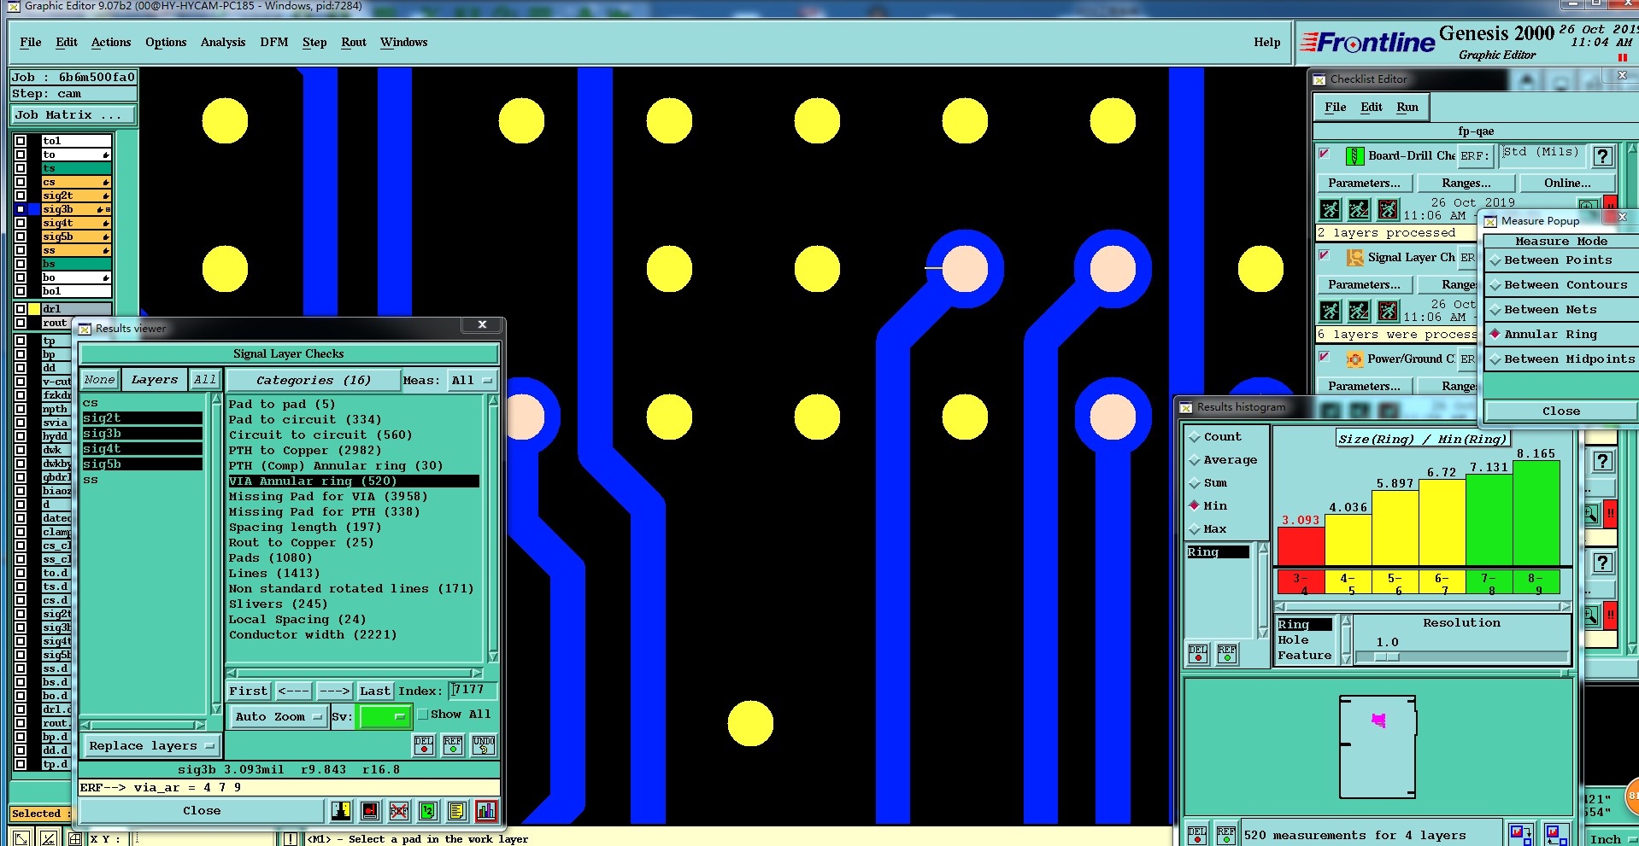This screenshot has height=846, width=1639.
Task: Click the yellow report notes icon in Results viewer
Action: tap(456, 810)
